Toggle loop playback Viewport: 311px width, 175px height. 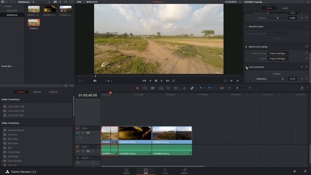pyautogui.click(x=173, y=81)
